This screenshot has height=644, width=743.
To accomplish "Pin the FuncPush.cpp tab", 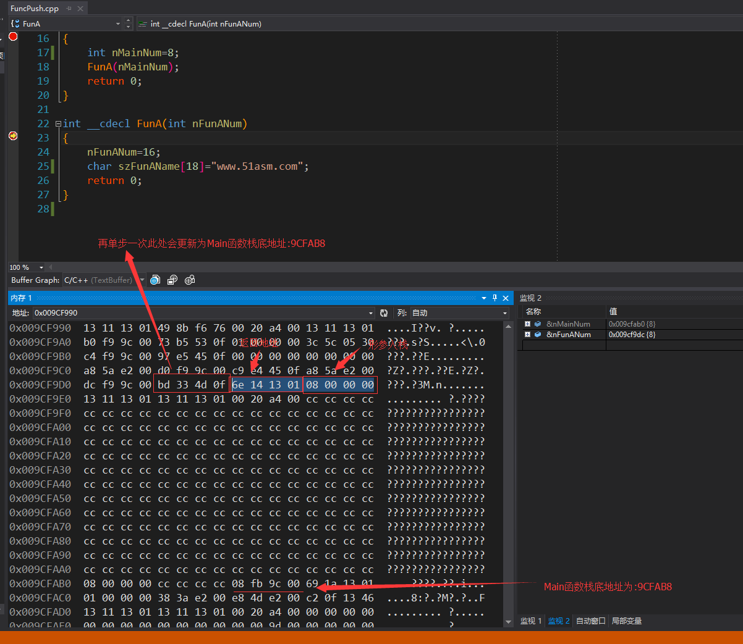I will (x=69, y=9).
